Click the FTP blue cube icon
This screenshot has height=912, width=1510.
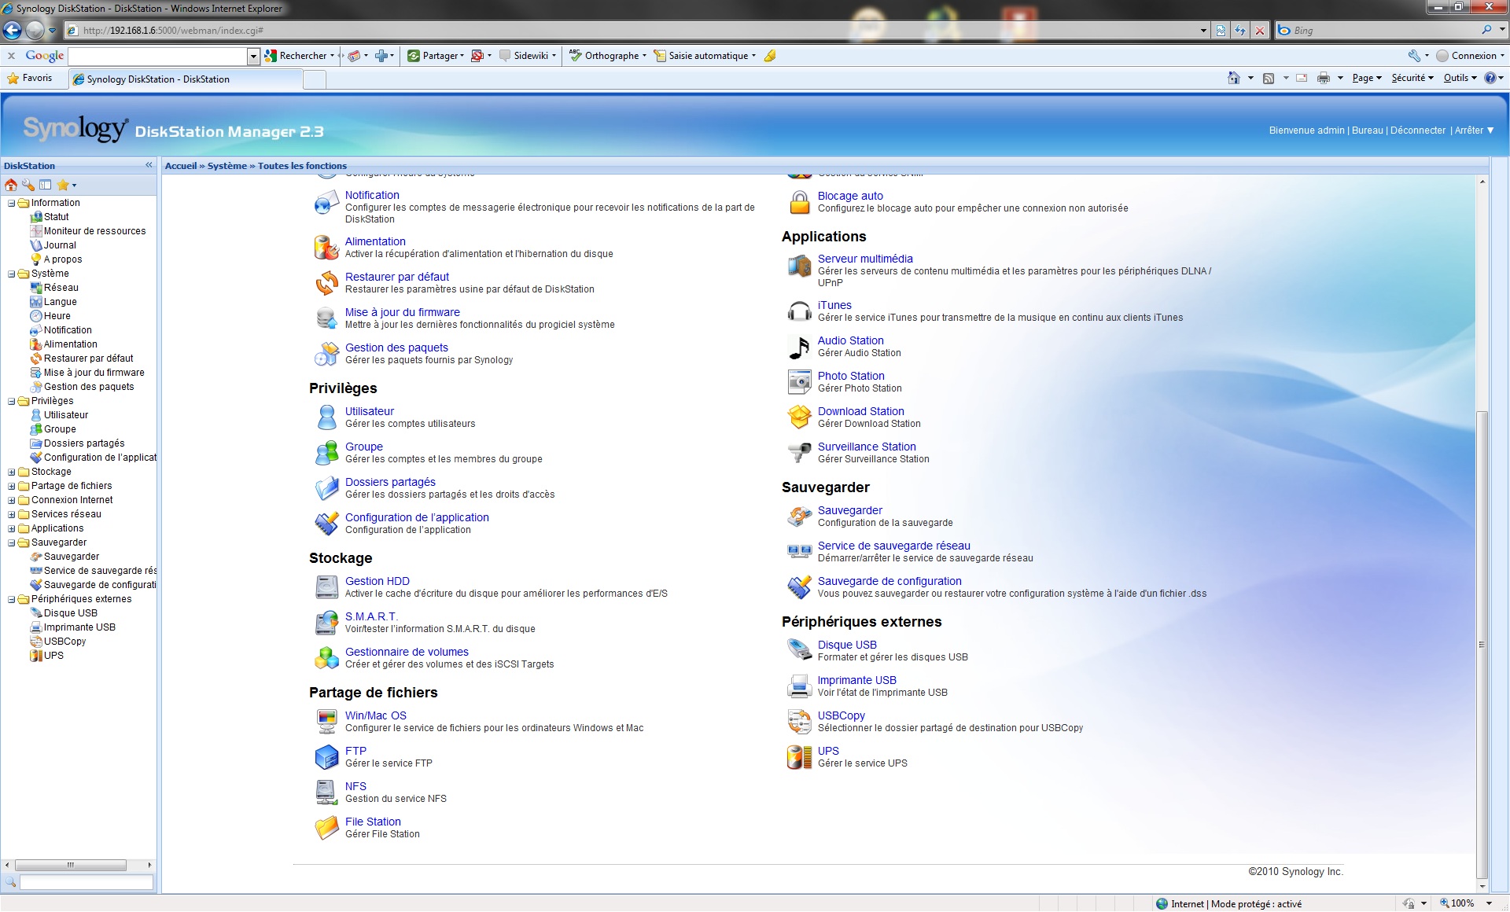click(326, 756)
